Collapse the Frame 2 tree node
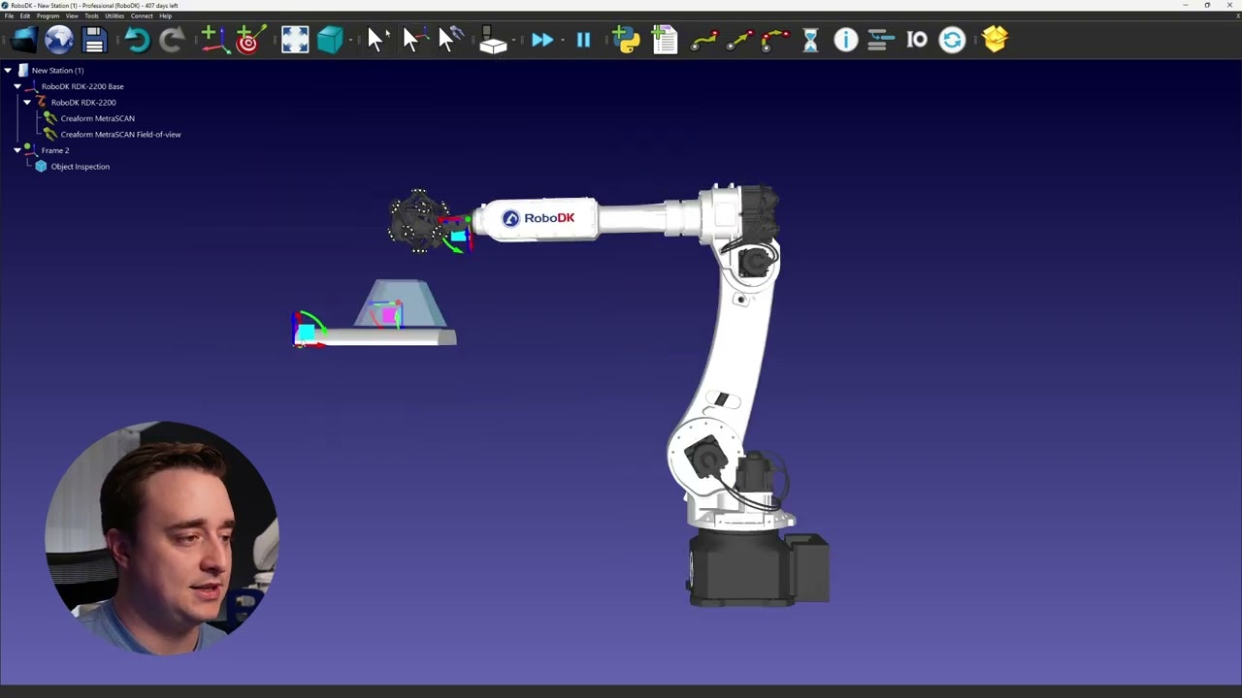Screen dimensions: 1242x698 click(17, 150)
